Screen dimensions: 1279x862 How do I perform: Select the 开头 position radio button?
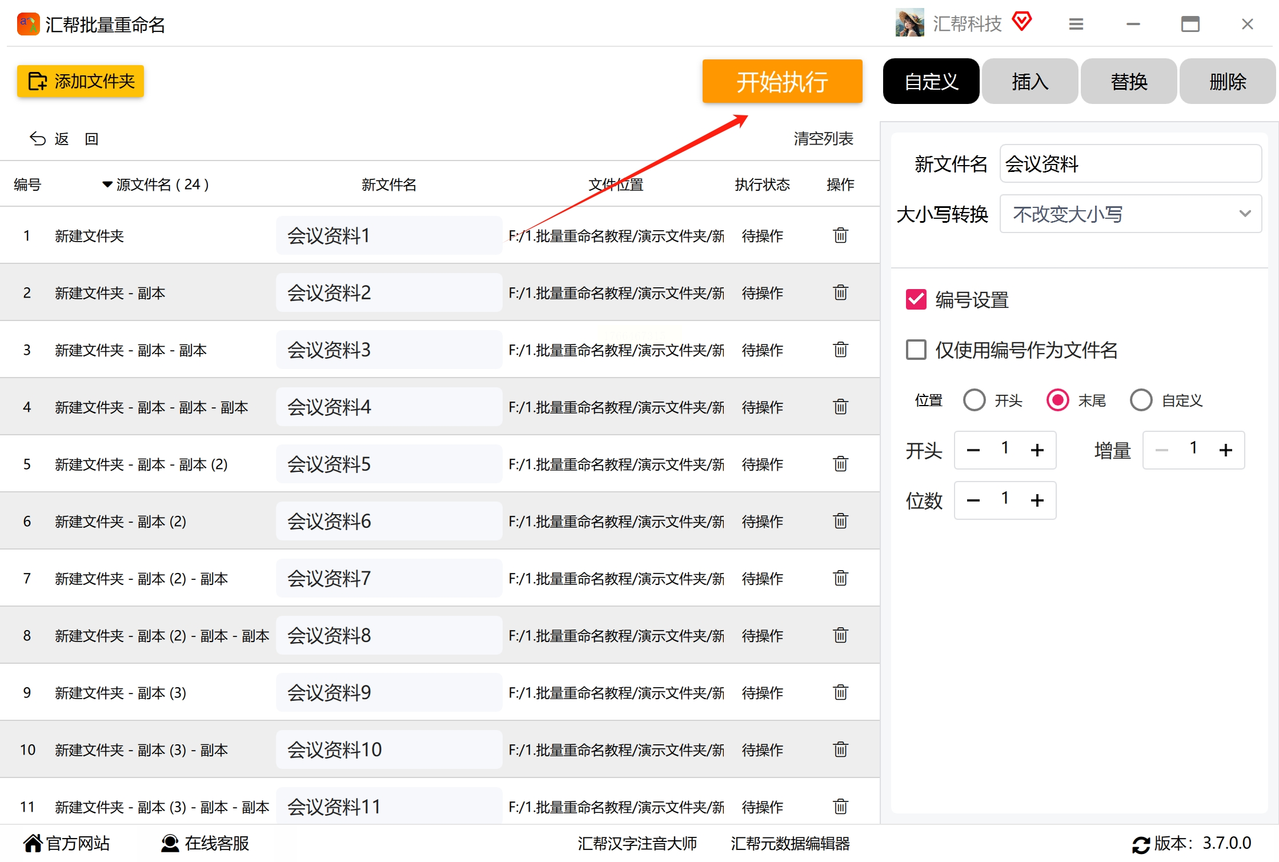tap(975, 400)
